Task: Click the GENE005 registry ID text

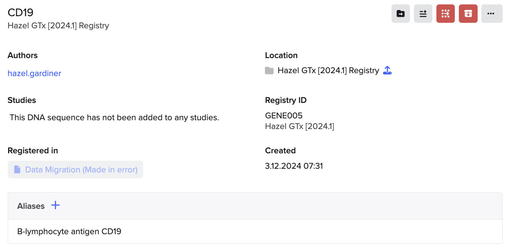Action: pyautogui.click(x=284, y=116)
